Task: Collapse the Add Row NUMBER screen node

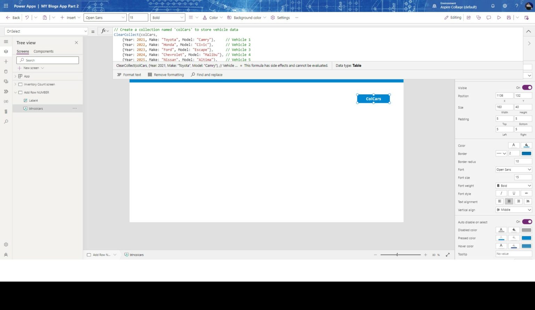Action: pyautogui.click(x=15, y=92)
